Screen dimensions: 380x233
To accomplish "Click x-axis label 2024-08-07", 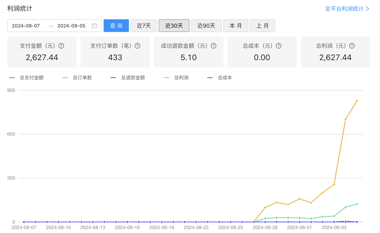I will click(x=24, y=228).
